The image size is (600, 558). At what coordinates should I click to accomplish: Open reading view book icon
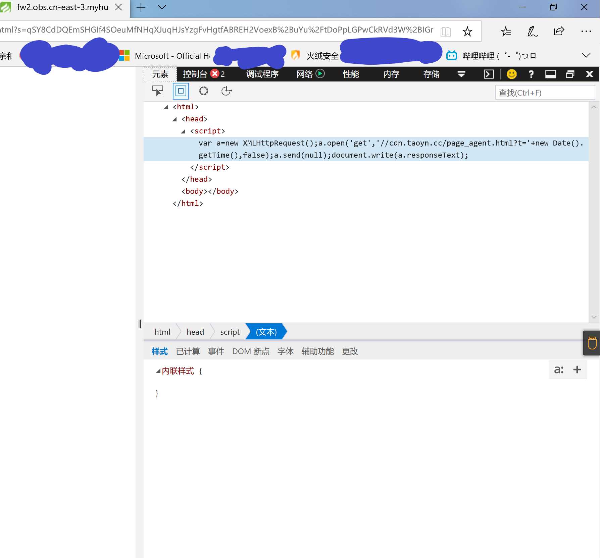coord(446,32)
